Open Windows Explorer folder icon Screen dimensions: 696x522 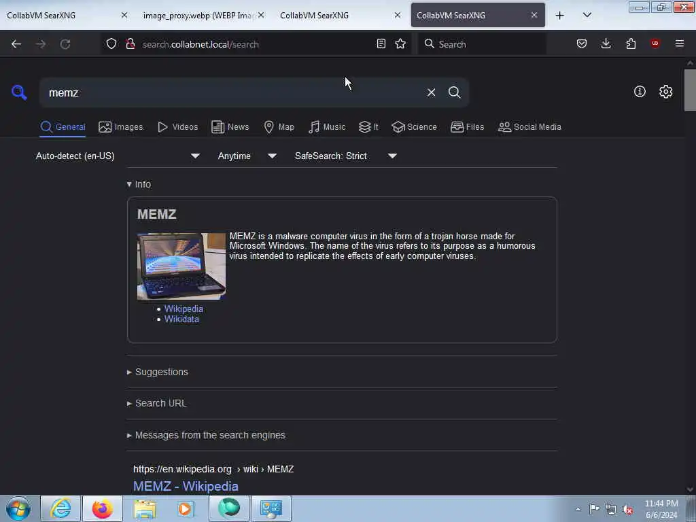tap(145, 508)
